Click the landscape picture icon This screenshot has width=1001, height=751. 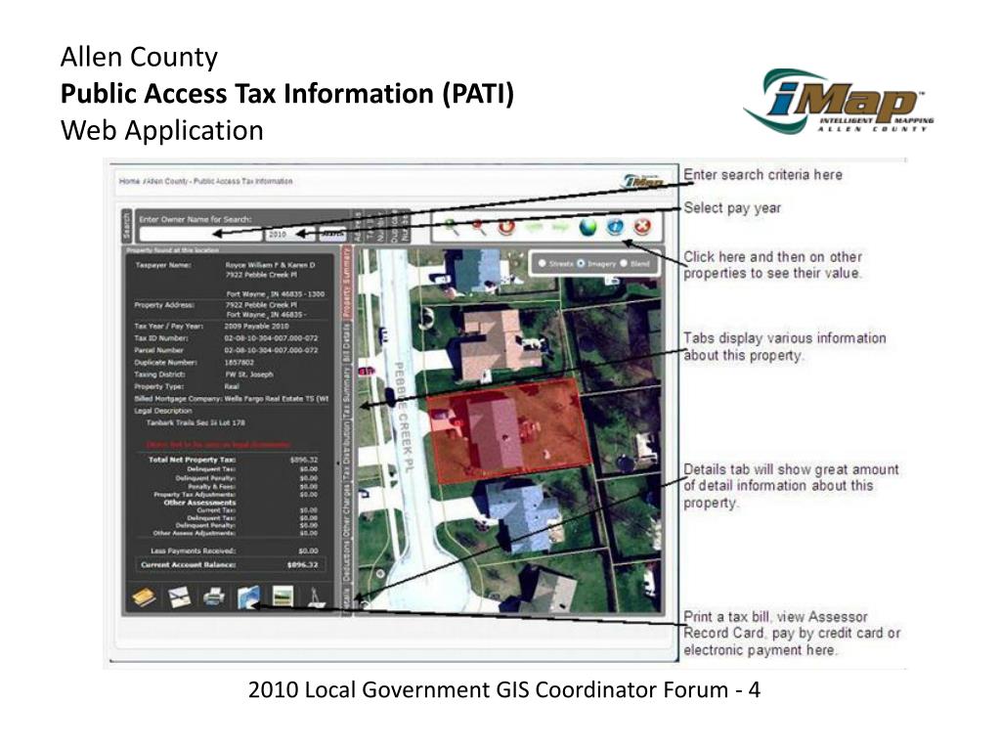point(283,596)
